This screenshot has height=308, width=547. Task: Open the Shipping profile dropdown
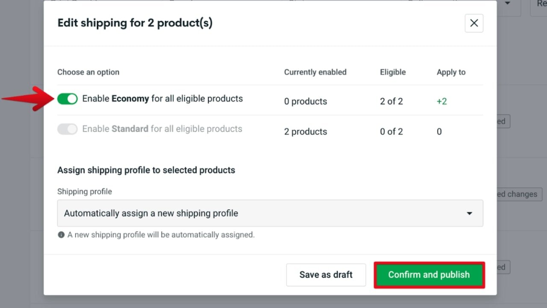[270, 213]
